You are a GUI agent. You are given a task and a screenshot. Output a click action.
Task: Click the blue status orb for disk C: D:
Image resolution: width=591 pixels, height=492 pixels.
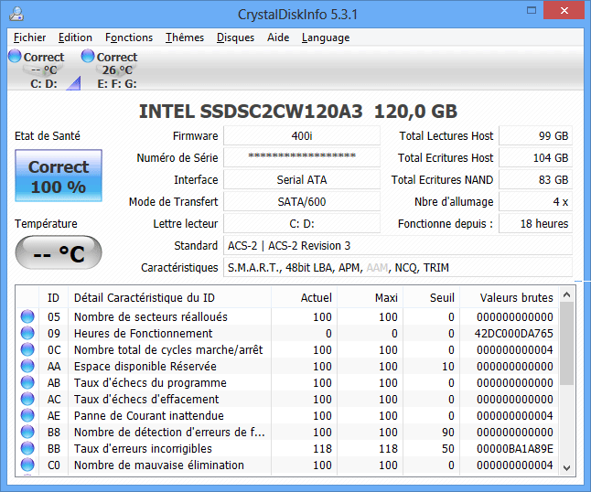[15, 56]
